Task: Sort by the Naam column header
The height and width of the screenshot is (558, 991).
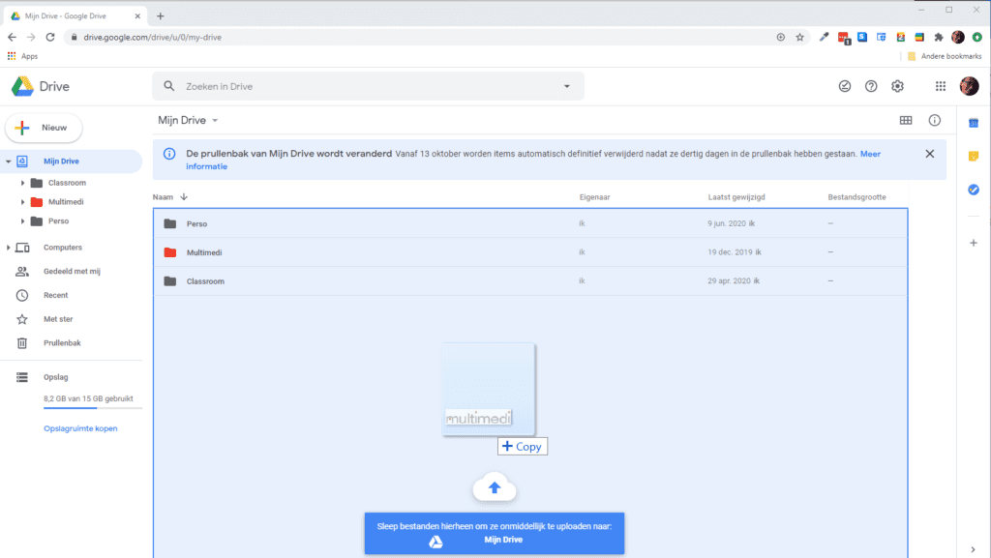Action: point(163,197)
